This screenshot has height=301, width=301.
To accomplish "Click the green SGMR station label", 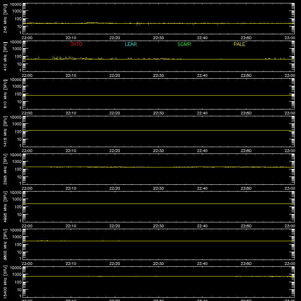I will tap(184, 44).
